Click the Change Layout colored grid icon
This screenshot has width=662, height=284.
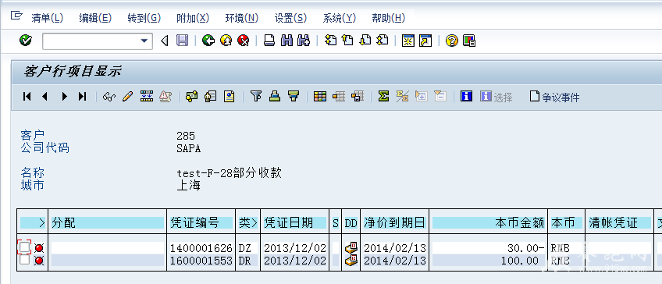[320, 97]
